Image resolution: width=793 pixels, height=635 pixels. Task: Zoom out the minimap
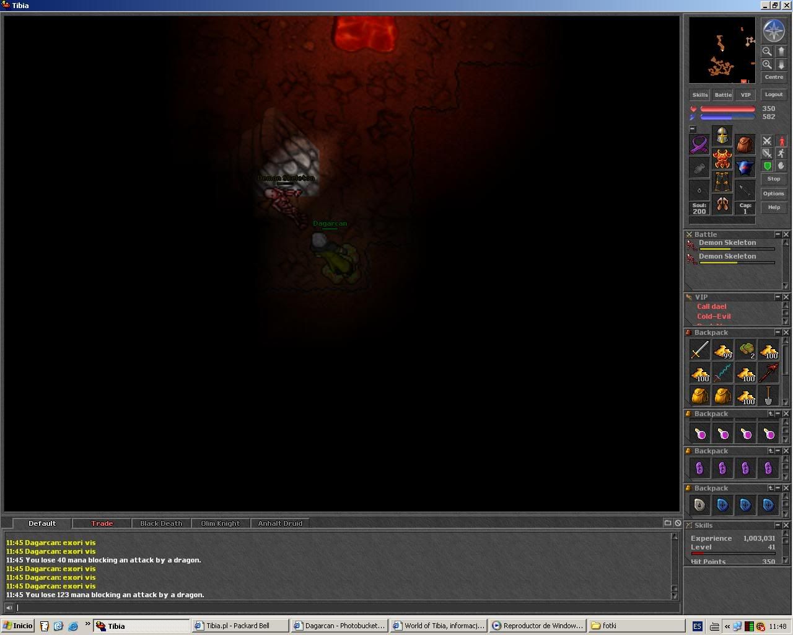point(767,51)
